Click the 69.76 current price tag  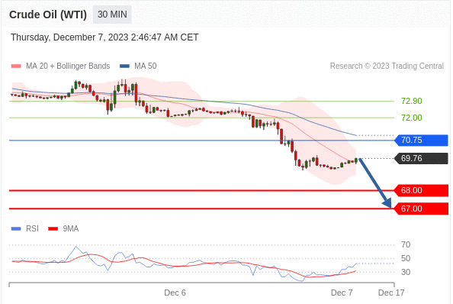(422, 158)
